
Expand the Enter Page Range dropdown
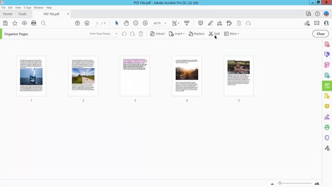(116, 34)
